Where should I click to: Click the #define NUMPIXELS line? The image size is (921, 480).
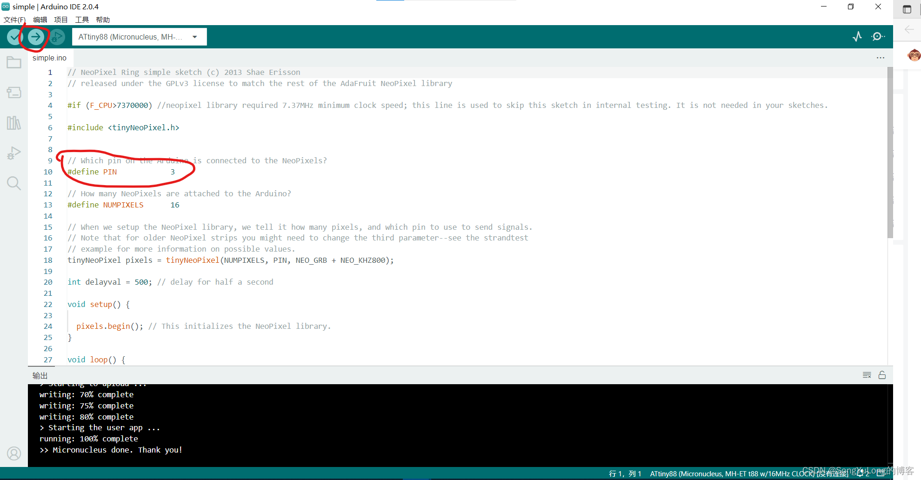(x=123, y=205)
